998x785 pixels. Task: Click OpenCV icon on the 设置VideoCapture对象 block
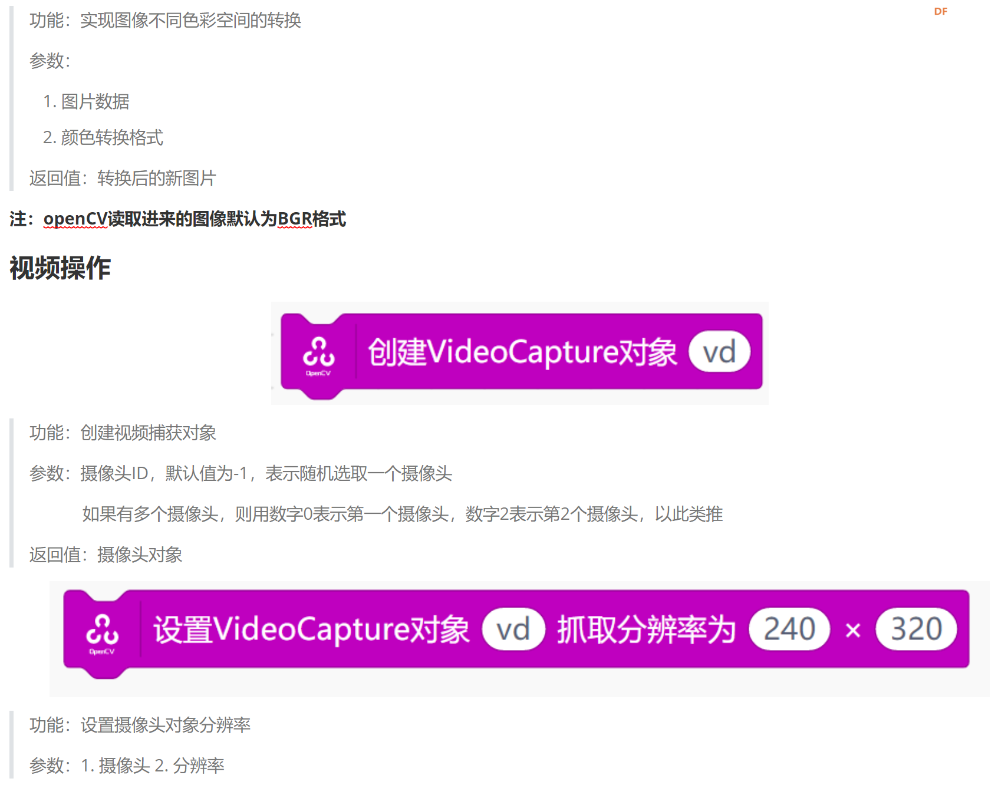pos(102,634)
